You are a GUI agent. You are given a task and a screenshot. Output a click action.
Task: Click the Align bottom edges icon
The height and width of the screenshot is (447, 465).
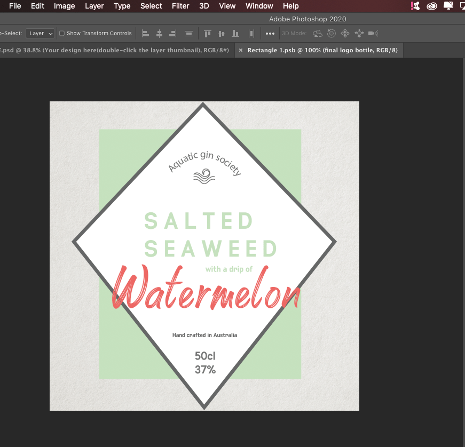[235, 33]
